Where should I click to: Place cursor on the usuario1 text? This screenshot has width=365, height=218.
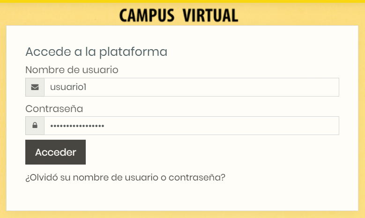coord(68,87)
